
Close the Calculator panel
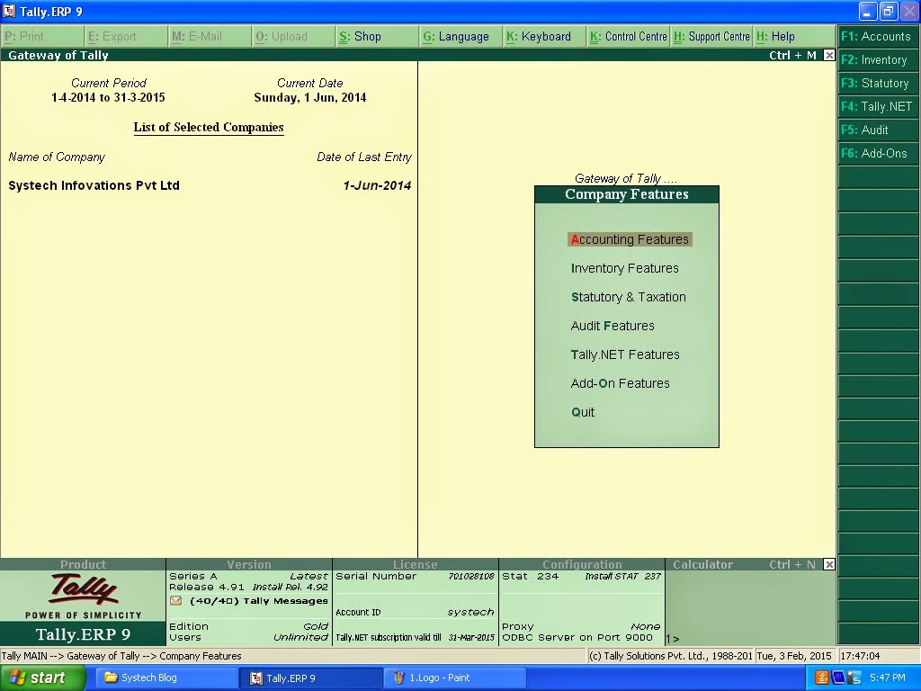tap(828, 565)
